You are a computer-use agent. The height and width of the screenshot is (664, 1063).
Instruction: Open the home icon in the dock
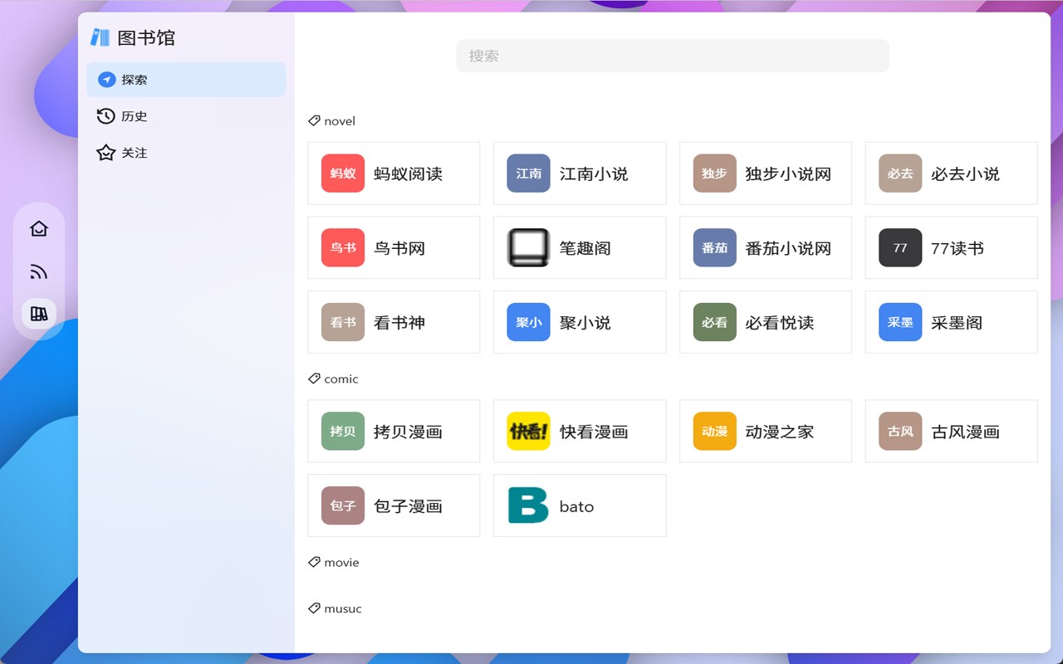(39, 228)
